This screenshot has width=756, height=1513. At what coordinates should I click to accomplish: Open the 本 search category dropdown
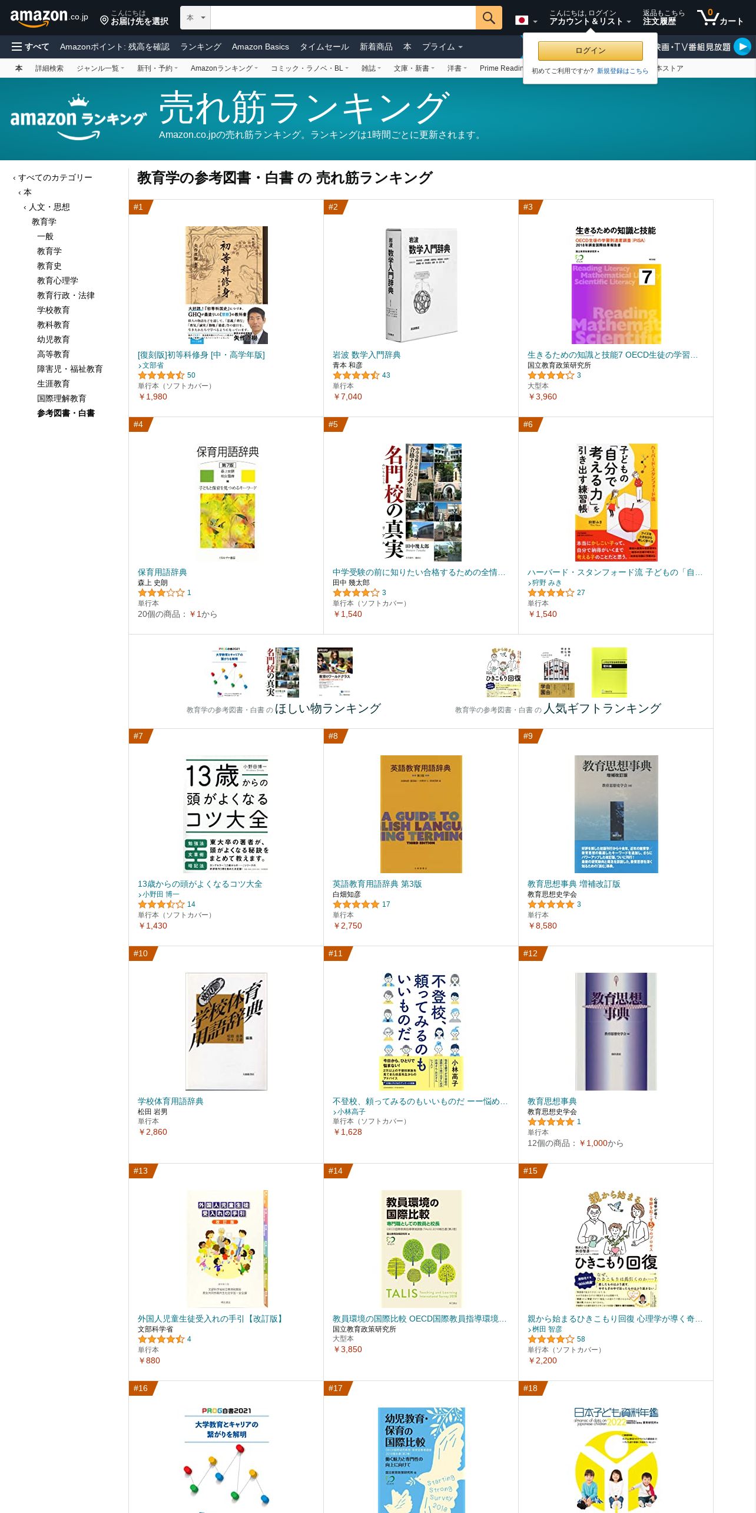pyautogui.click(x=195, y=18)
